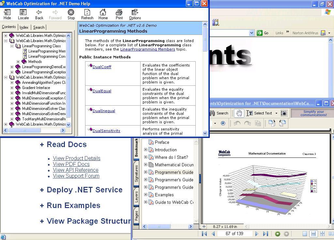
Task: Go Back in the Help viewer
Action: tap(39, 14)
